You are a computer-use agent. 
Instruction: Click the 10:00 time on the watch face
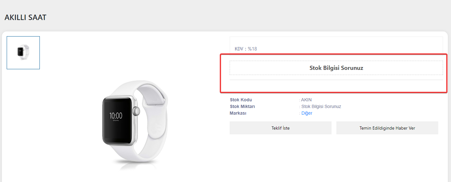click(116, 115)
